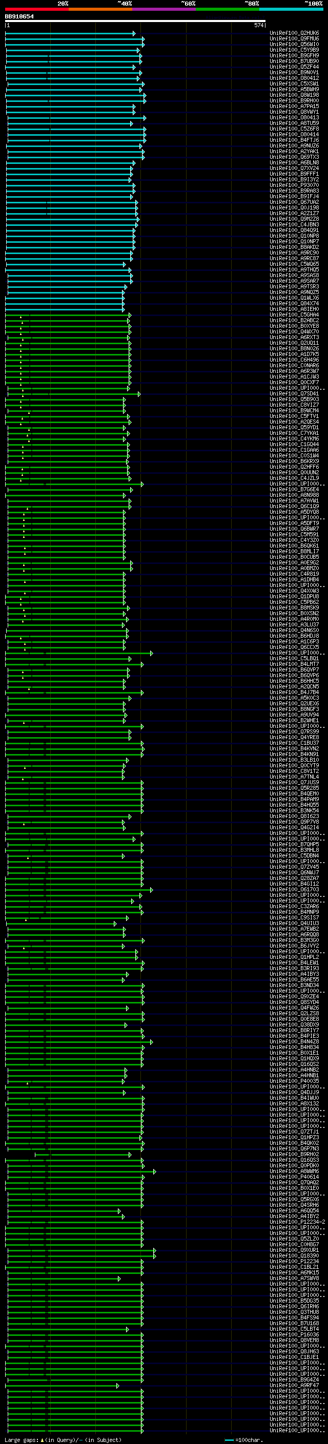Select hit UniRef100_A9SAS8
Screen dimensions: 328x1444
[x=294, y=275]
